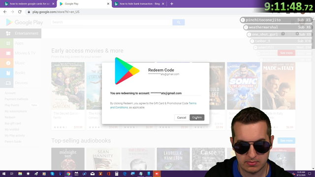Open The Secret Garden movie poster
This screenshot has width=315, height=177.
coord(68,86)
